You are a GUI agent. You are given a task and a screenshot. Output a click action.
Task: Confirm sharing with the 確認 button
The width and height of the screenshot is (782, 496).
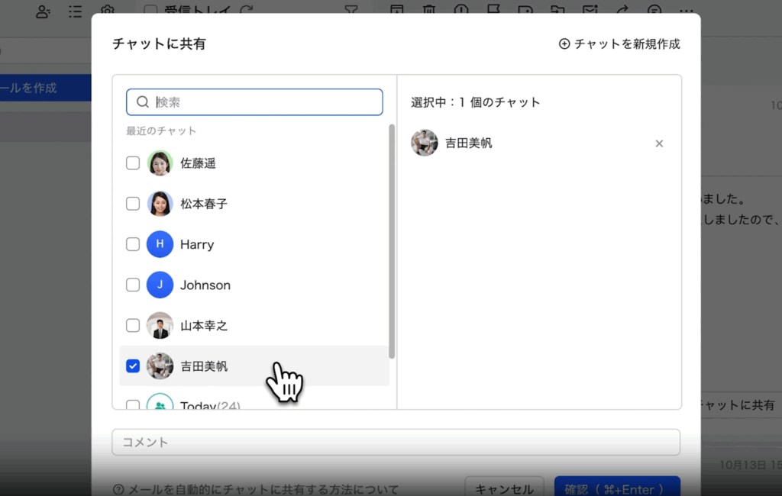click(616, 488)
